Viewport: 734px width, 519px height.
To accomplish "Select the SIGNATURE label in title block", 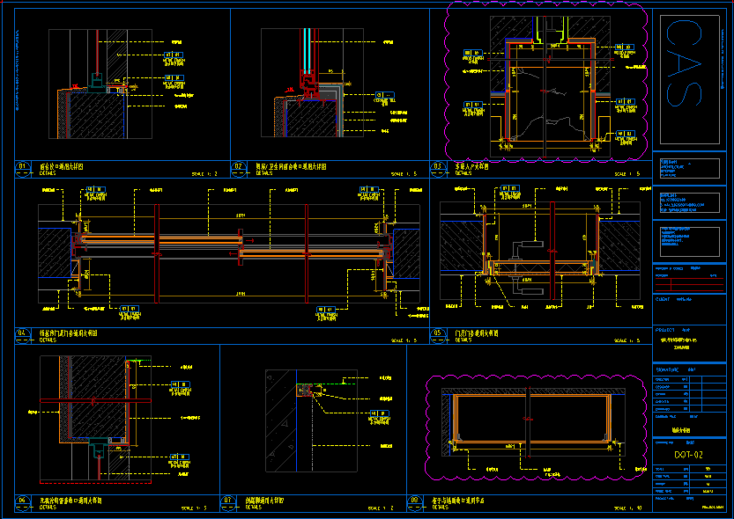I will [x=666, y=369].
